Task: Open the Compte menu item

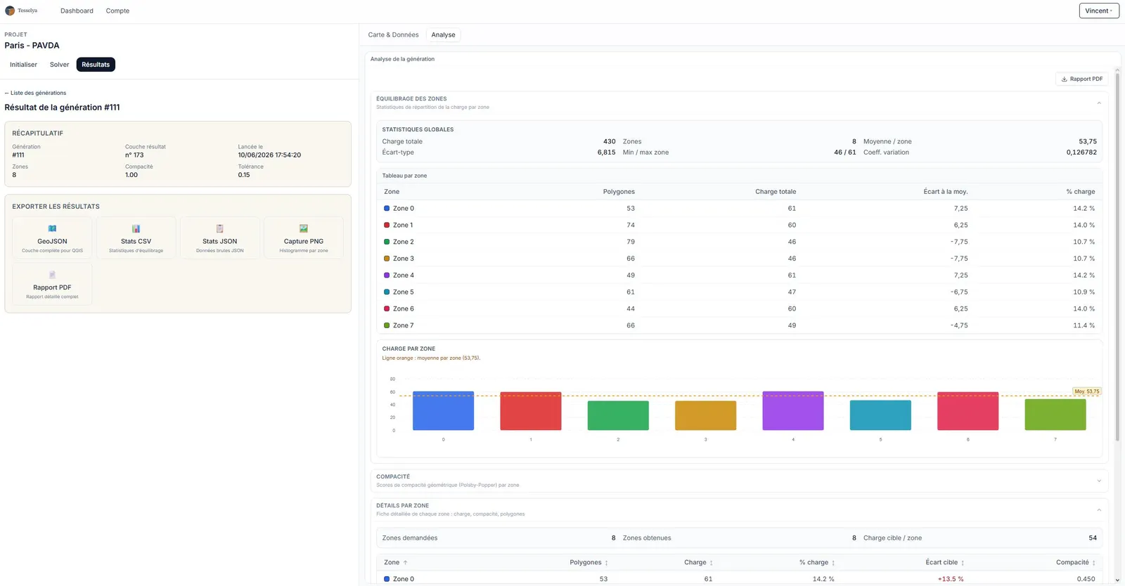Action: click(117, 11)
